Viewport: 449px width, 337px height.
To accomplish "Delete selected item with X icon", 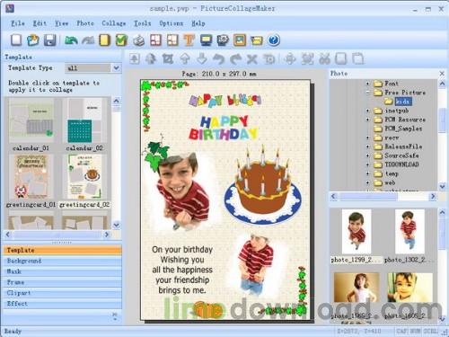I will (x=252, y=59).
